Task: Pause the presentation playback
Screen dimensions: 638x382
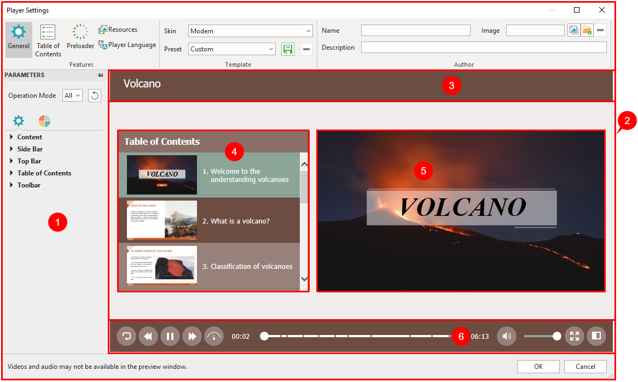Action: (170, 336)
